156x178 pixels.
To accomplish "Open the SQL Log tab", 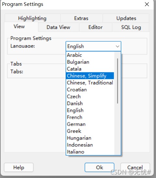I will point(131,27).
